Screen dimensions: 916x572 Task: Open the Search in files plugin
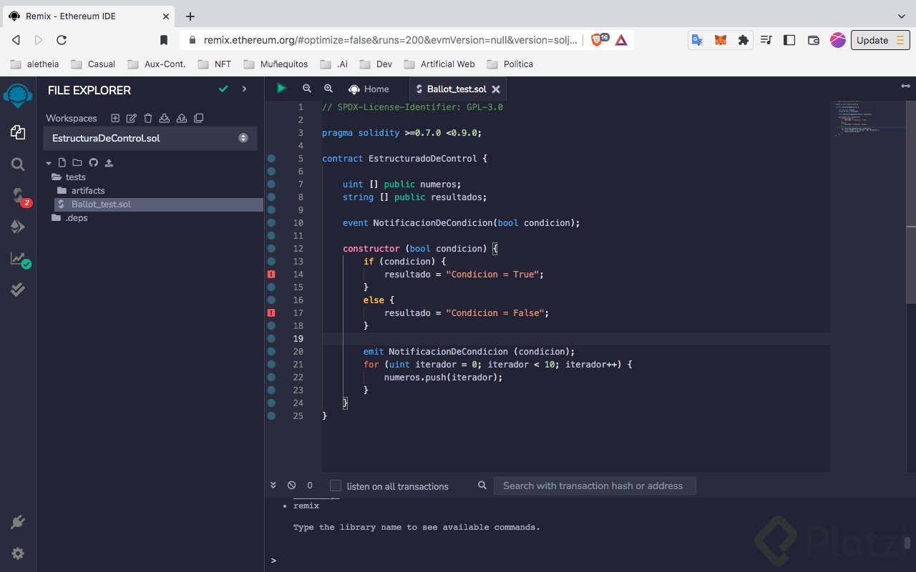coord(18,164)
